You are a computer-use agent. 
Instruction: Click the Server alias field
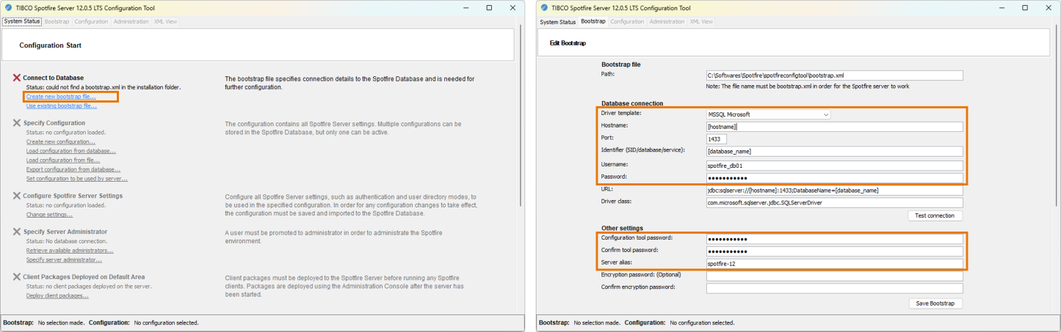click(834, 263)
